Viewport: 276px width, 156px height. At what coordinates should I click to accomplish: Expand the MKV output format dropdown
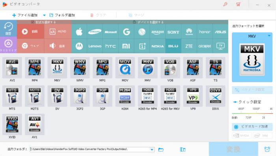coord(269,36)
